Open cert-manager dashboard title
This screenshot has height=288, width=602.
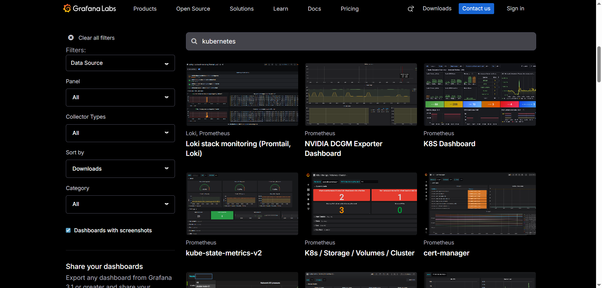pos(446,253)
